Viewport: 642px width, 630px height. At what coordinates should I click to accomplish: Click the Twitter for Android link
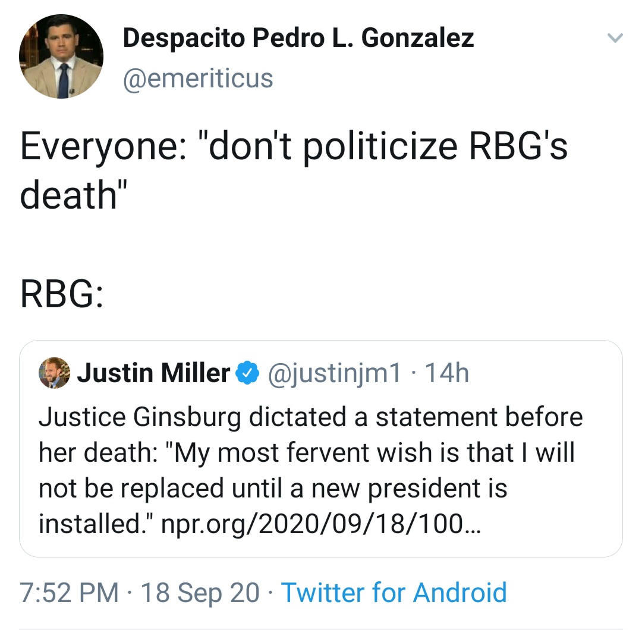394,593
